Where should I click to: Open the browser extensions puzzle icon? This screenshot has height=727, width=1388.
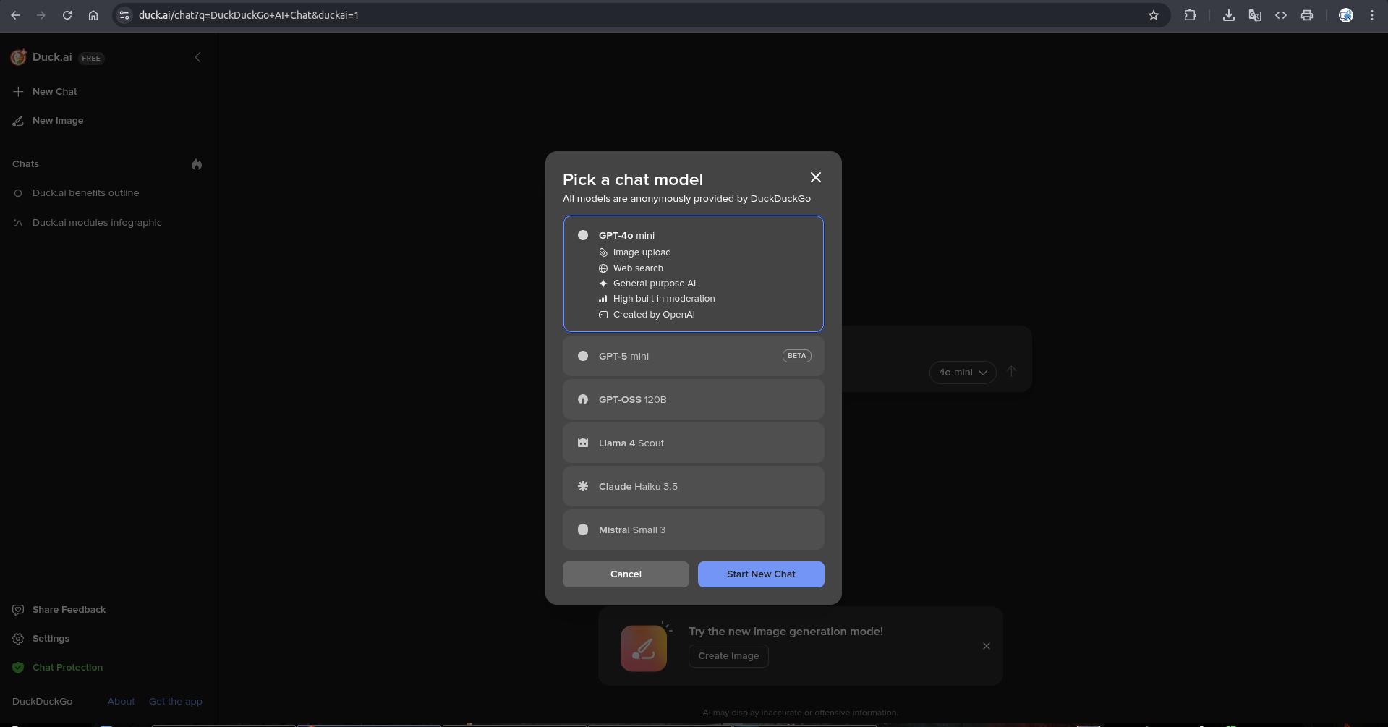pyautogui.click(x=1189, y=15)
